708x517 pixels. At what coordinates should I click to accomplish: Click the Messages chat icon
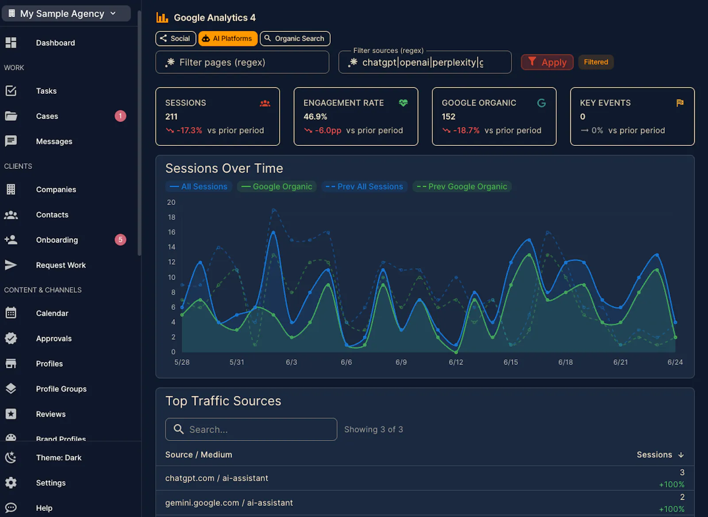11,141
